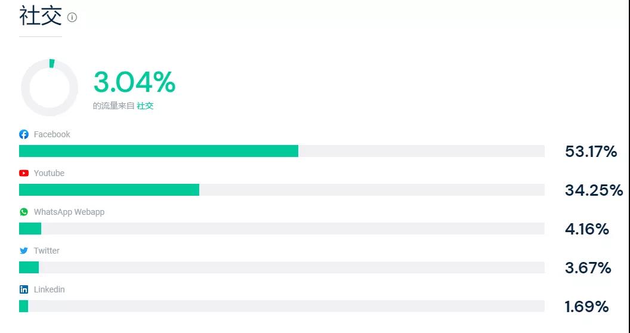Click the WhatsApp Webapp progress bar
630x333 pixels.
[282, 229]
